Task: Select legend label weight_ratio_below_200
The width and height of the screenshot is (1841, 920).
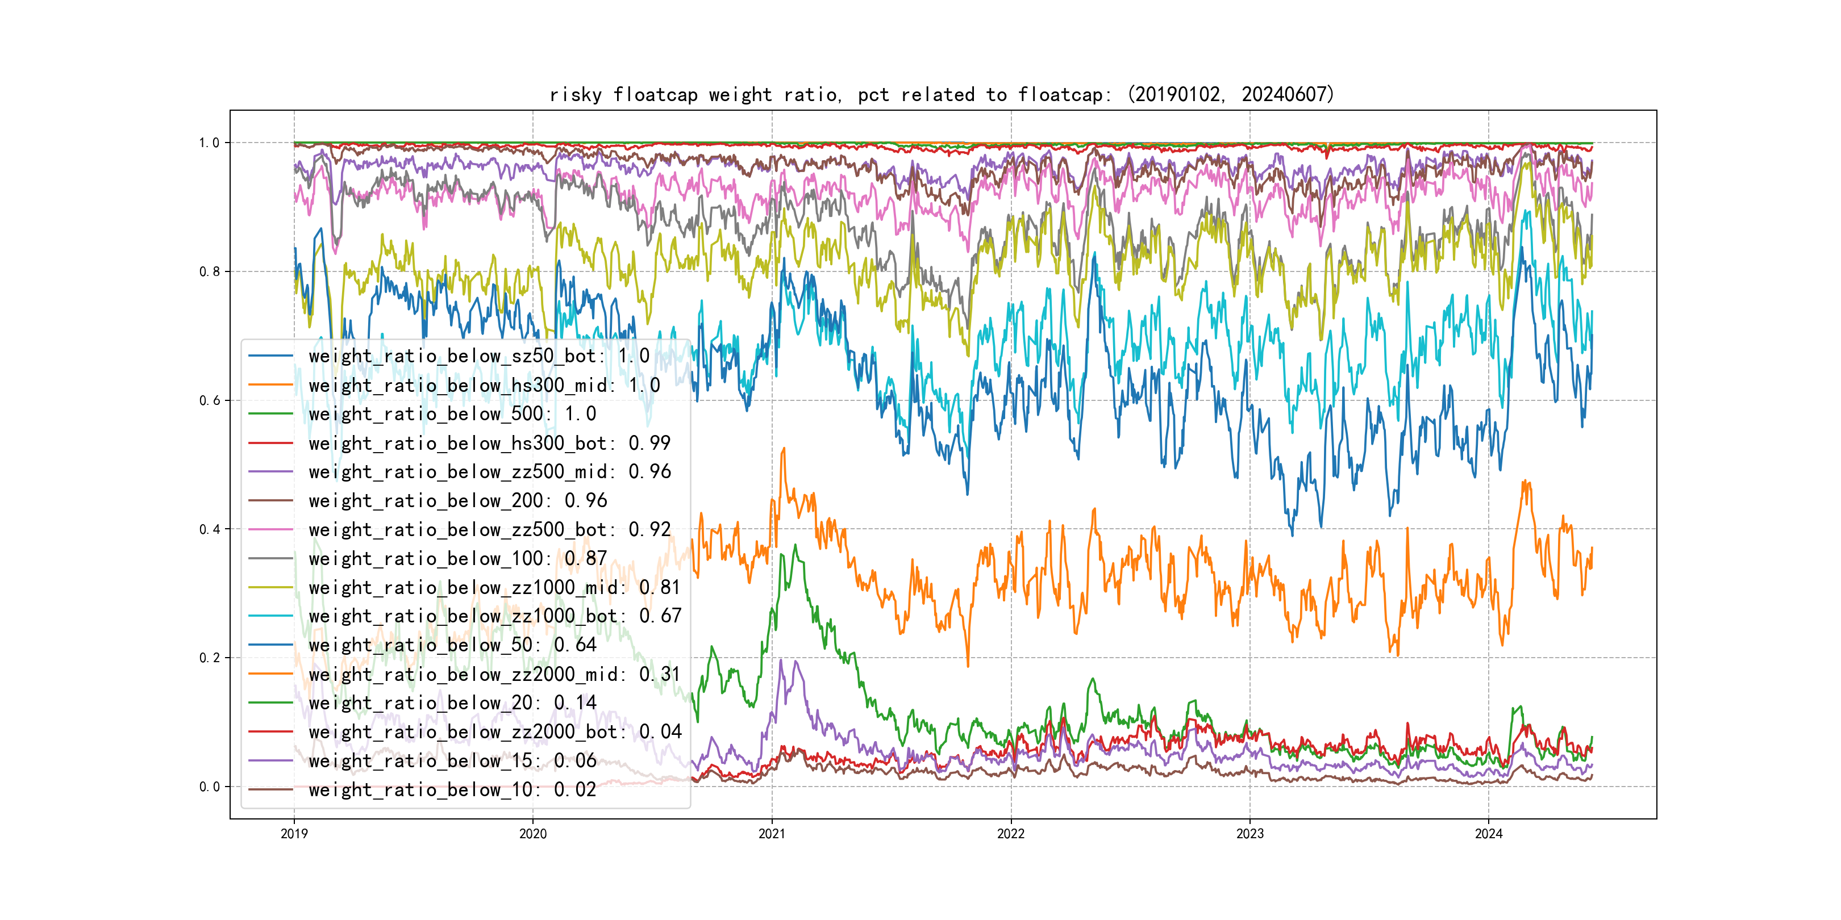Action: tap(457, 501)
